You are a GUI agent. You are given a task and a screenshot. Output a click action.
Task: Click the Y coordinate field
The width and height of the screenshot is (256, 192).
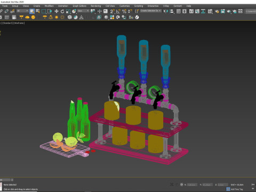pyautogui.click(x=207, y=185)
